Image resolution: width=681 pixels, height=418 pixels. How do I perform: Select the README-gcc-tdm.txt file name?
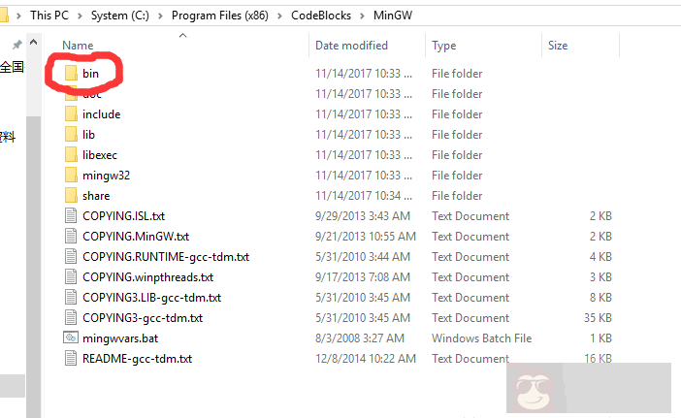click(x=137, y=358)
